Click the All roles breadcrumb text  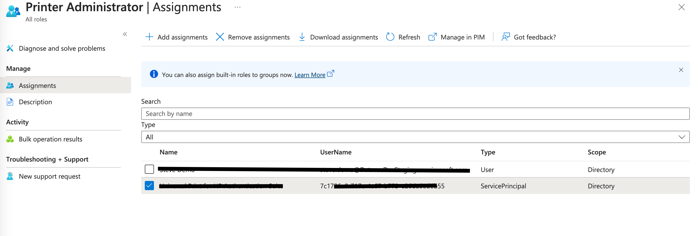point(36,19)
